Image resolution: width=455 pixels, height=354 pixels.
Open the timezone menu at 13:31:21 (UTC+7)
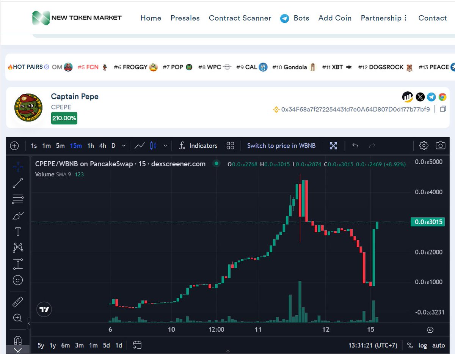point(373,345)
